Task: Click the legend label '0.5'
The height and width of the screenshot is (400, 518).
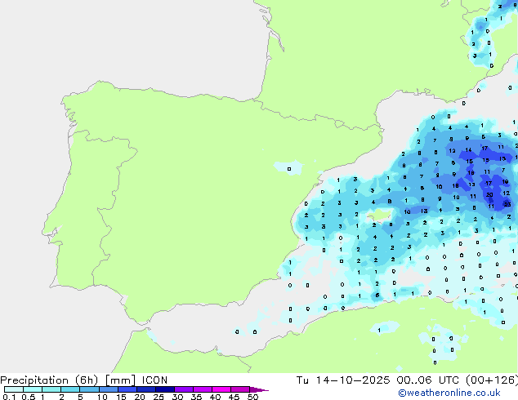Action: tap(29, 397)
